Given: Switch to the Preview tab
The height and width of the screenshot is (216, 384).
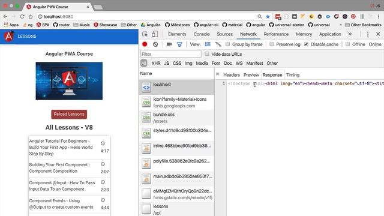Looking at the screenshot, I should coord(251,75).
